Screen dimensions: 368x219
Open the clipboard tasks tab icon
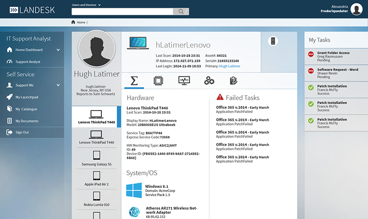pos(233,81)
